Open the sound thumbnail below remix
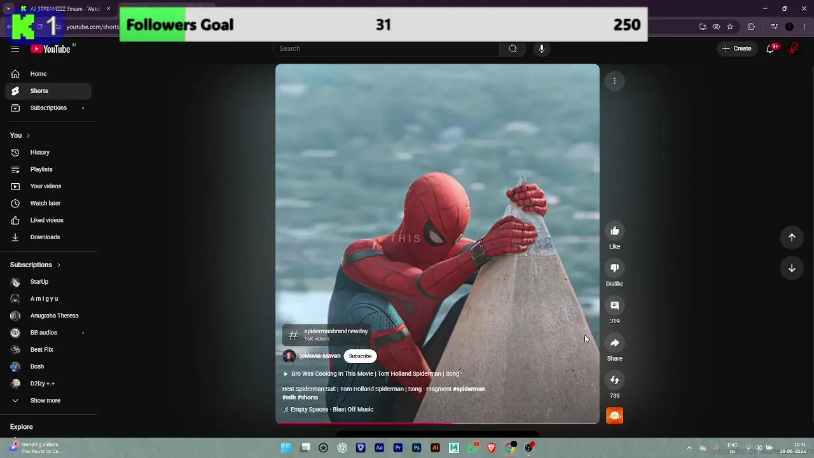The width and height of the screenshot is (814, 458). pyautogui.click(x=615, y=416)
